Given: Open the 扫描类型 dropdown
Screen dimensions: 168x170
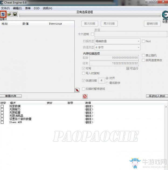Looking at the screenshot, I should coord(118,41).
